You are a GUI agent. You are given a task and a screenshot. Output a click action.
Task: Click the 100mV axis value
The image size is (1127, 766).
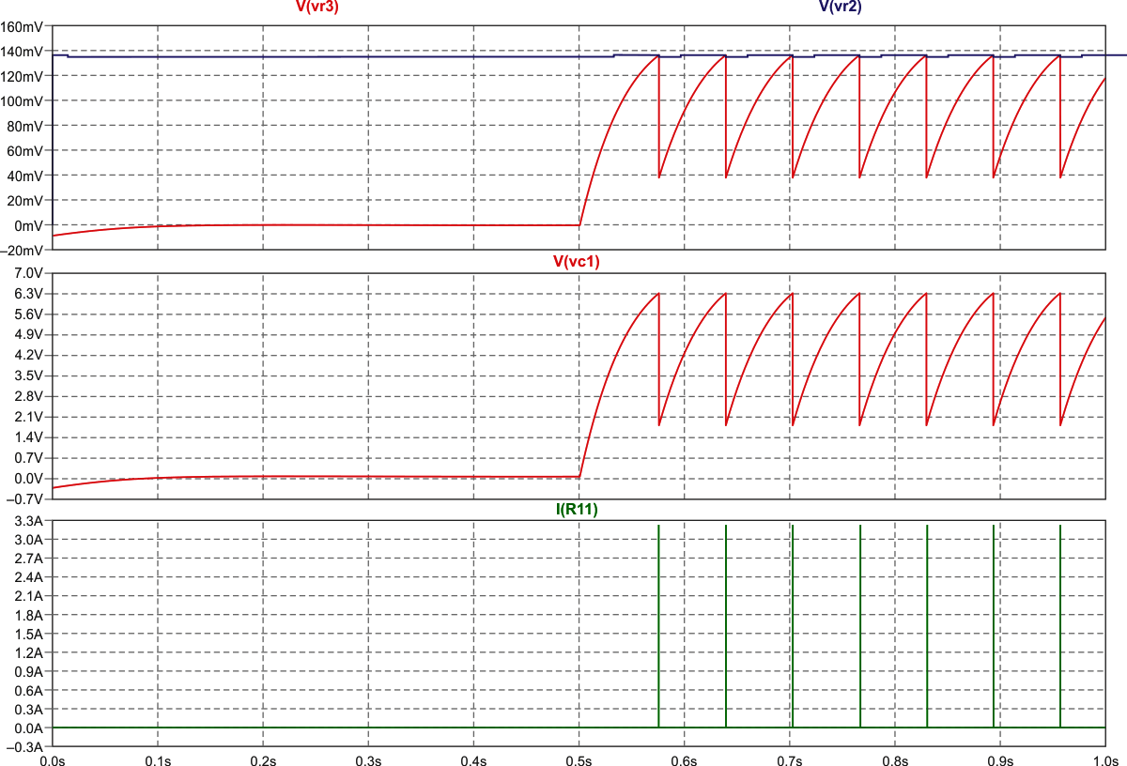coord(23,100)
